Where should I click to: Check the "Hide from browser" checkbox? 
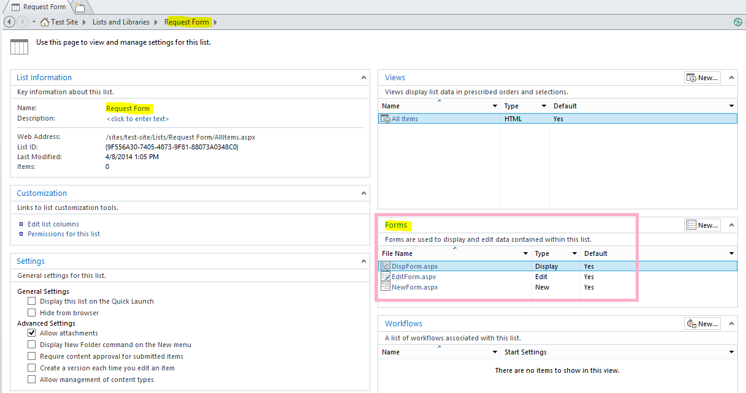click(31, 312)
